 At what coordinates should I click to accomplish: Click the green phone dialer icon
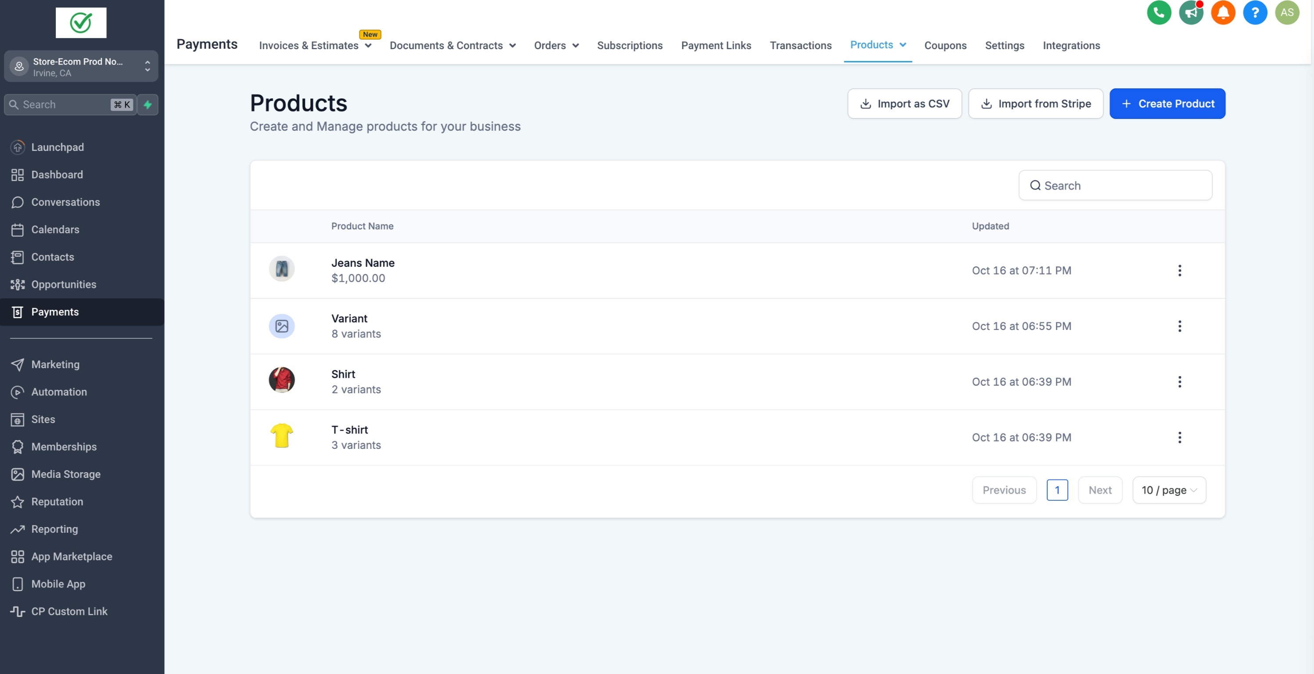click(x=1159, y=13)
